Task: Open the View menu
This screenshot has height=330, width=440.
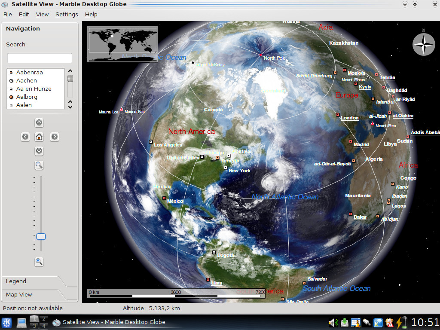Action: pyautogui.click(x=42, y=14)
